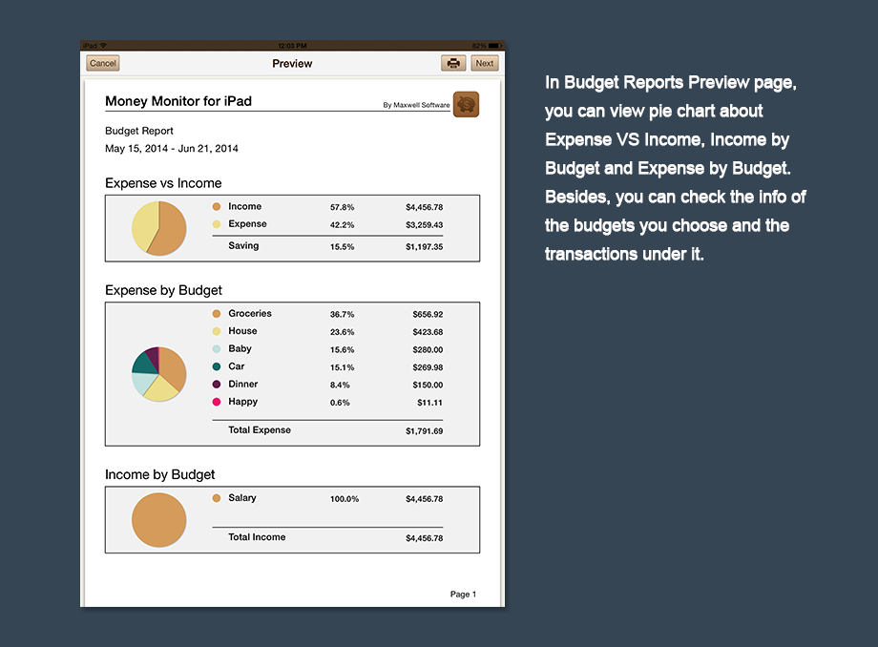
Task: Select the Salary legend color dot
Action: point(217,498)
